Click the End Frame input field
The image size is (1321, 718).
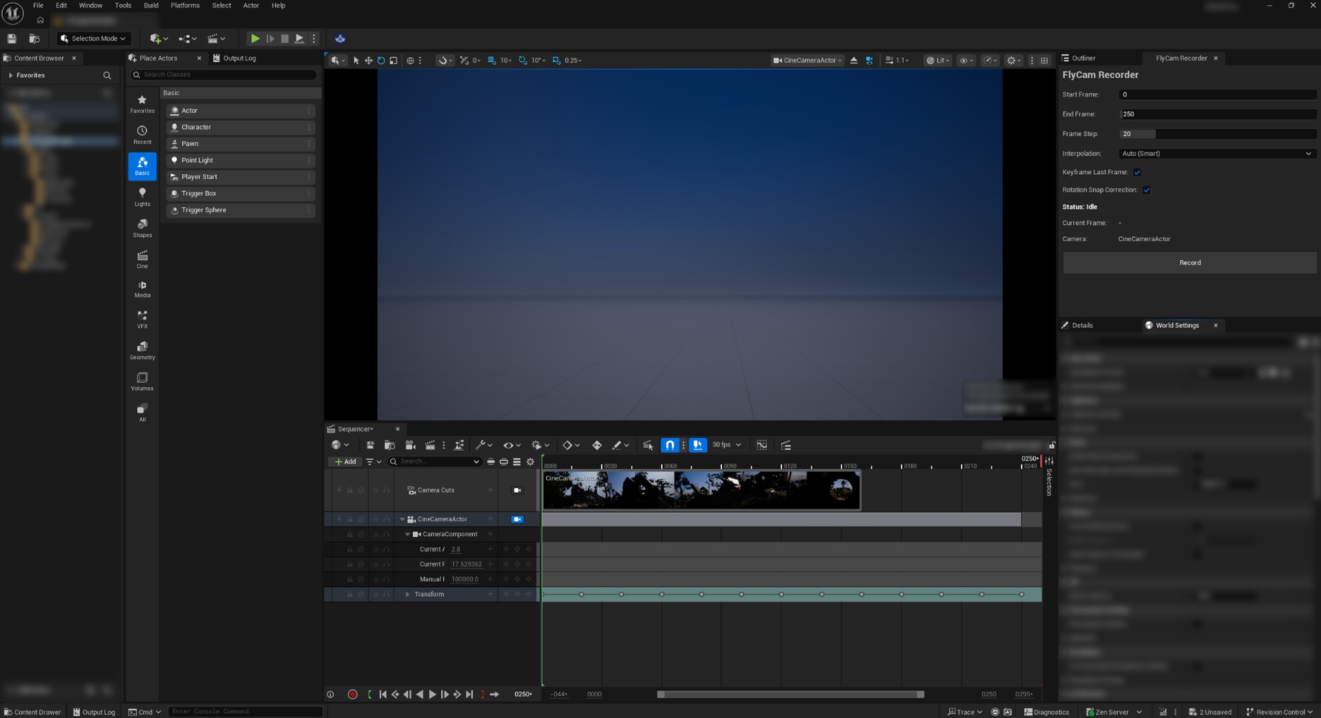click(1217, 114)
